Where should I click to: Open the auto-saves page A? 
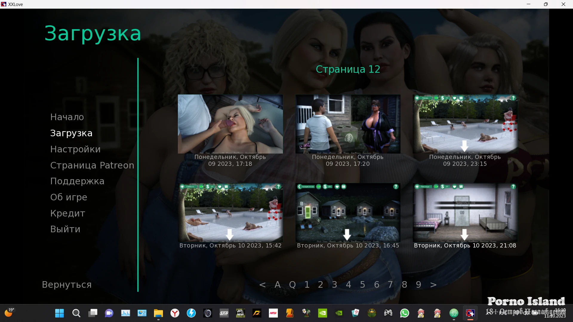[278, 285]
